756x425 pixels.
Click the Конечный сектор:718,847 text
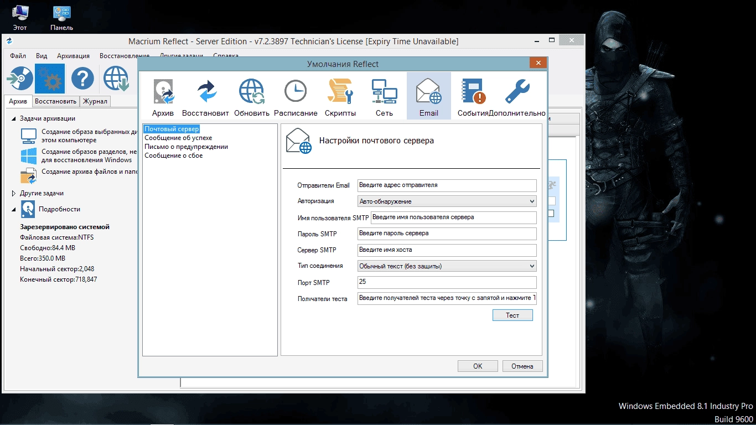(x=59, y=279)
